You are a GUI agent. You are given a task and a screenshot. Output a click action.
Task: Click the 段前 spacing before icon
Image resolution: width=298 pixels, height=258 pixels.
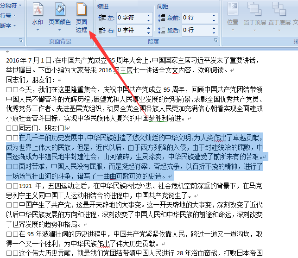162,18
